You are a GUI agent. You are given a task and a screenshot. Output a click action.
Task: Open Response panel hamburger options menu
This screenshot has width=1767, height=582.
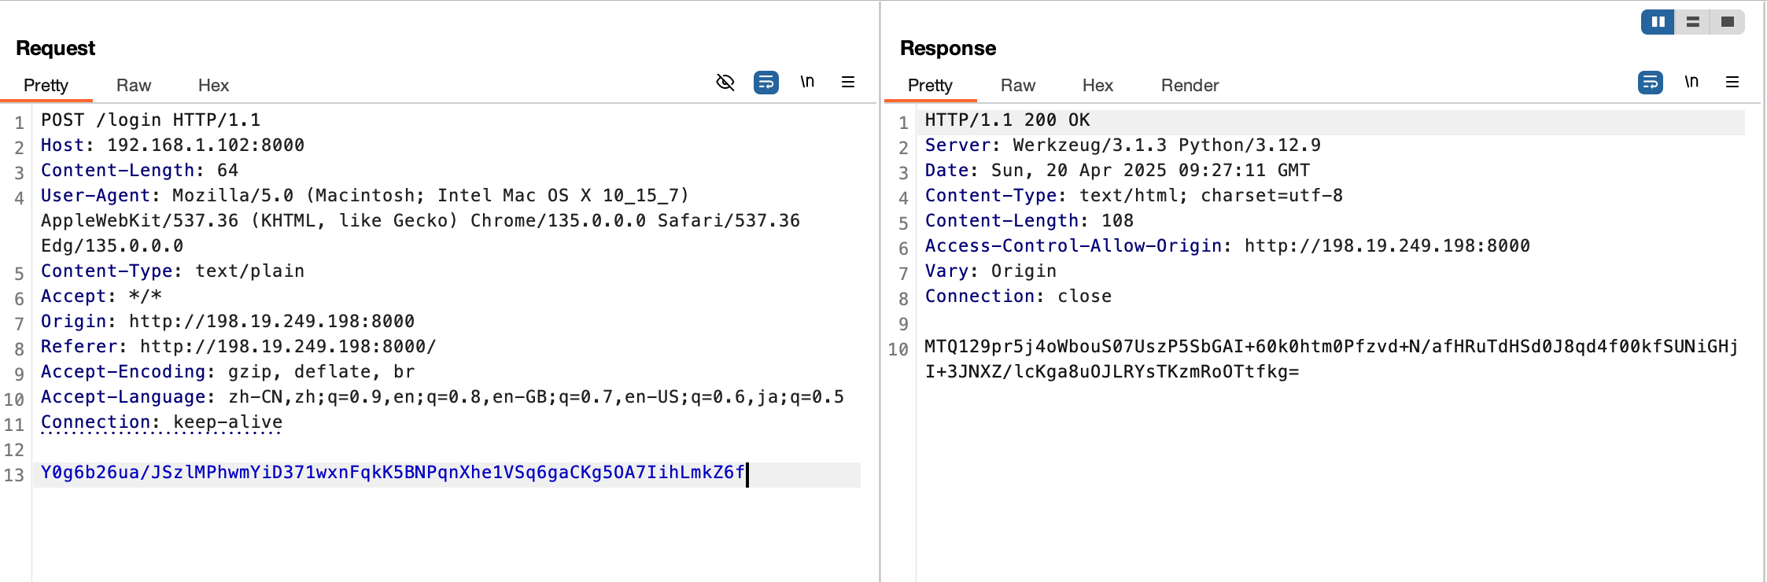pyautogui.click(x=1732, y=82)
